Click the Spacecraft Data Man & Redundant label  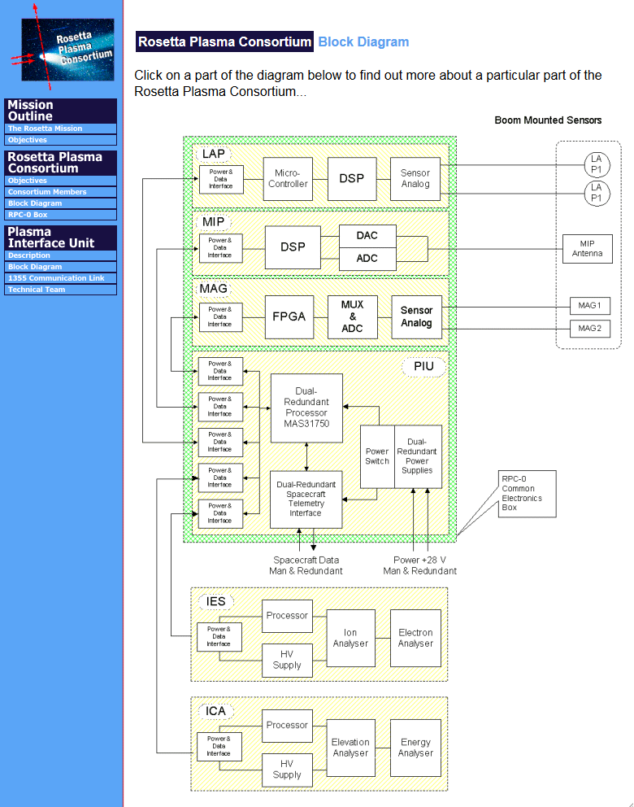[x=306, y=565]
